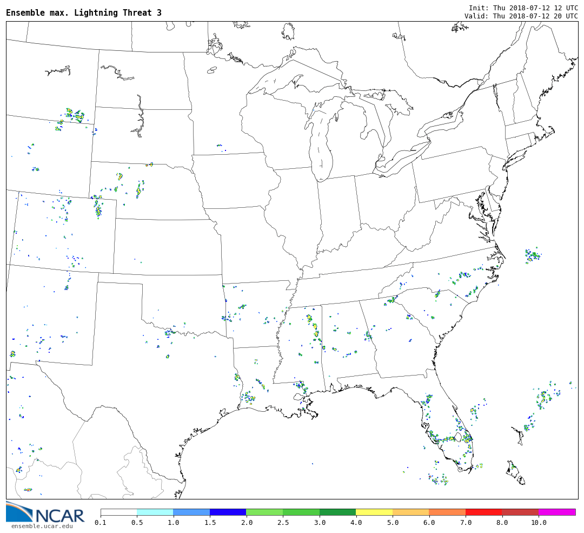Select the white 0.1–0.5 legend swatch

(x=118, y=512)
